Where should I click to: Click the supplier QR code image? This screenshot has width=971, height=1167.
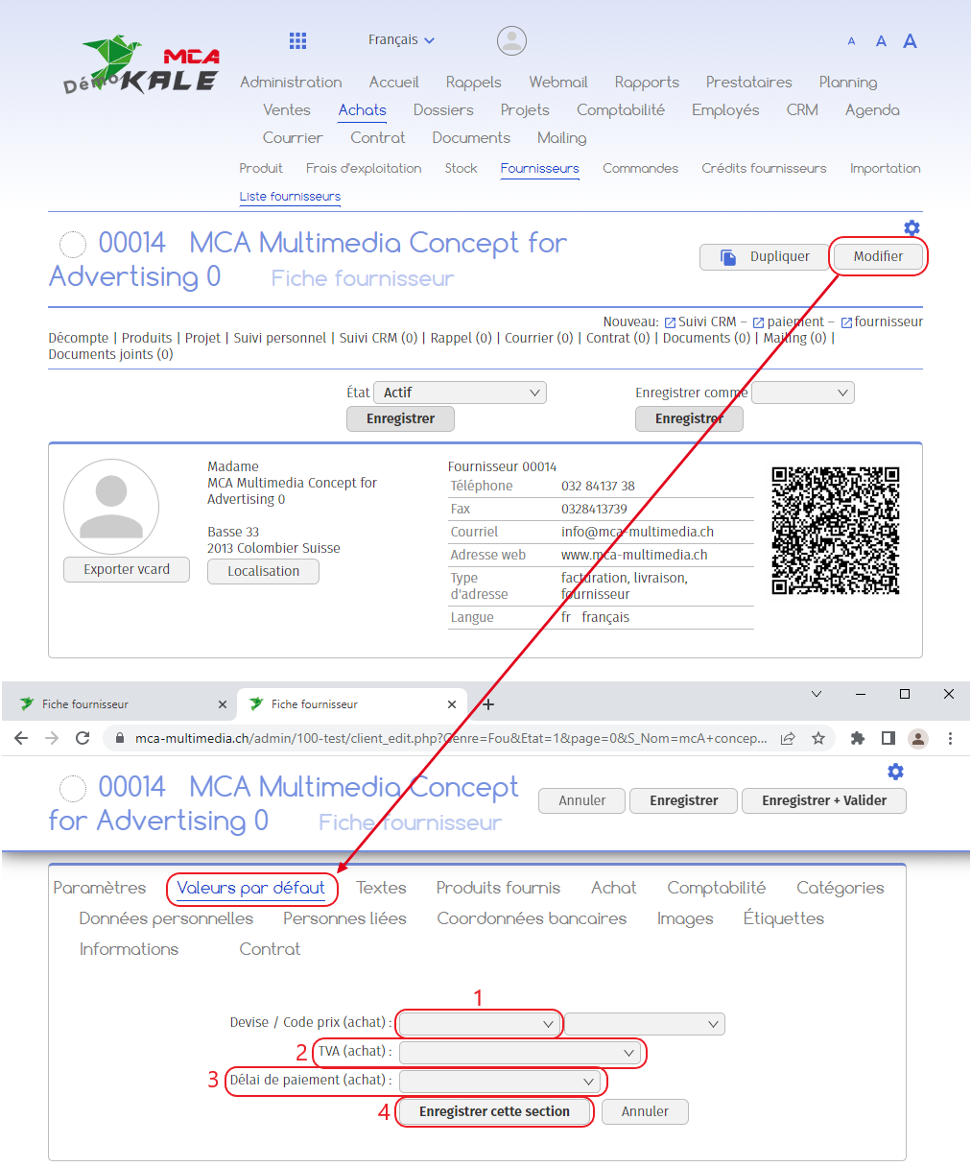[835, 530]
